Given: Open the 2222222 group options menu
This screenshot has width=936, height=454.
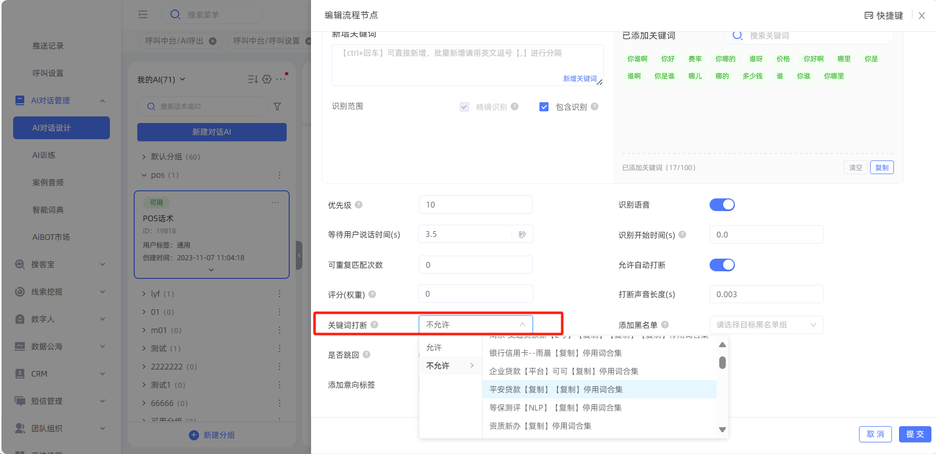Looking at the screenshot, I should coord(279,366).
